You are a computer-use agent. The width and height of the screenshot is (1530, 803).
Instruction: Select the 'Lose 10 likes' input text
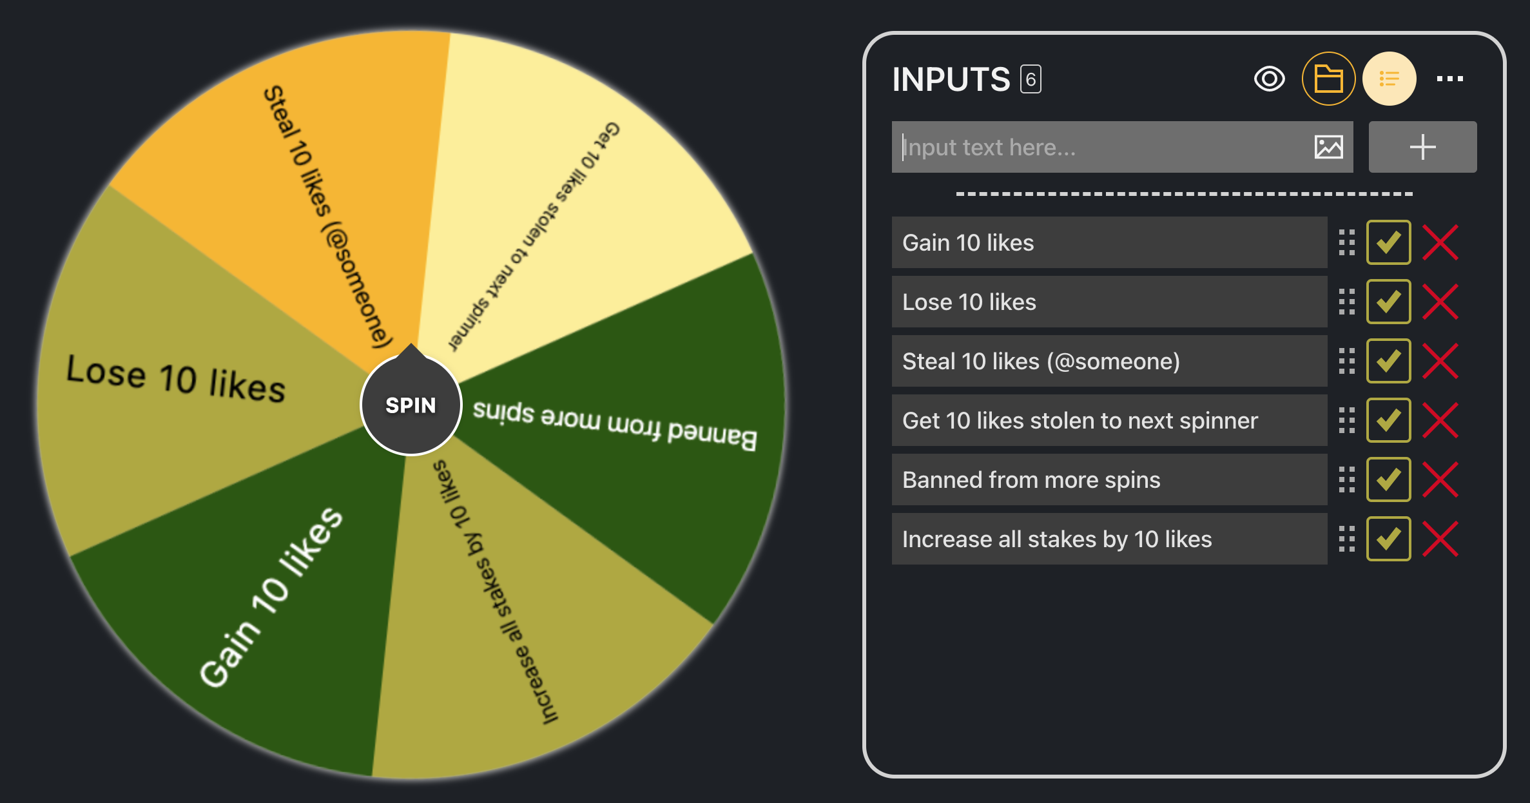tap(1109, 302)
